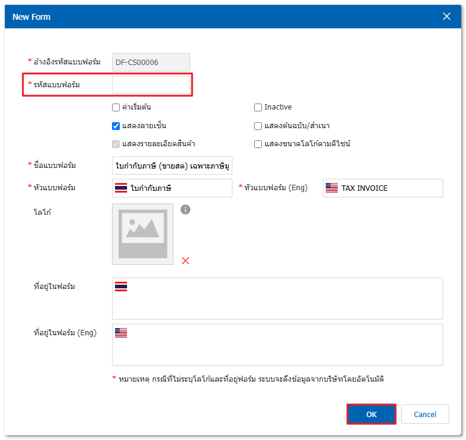Image resolution: width=466 pixels, height=440 pixels.
Task: Close the New Form dialog
Action: tap(447, 17)
